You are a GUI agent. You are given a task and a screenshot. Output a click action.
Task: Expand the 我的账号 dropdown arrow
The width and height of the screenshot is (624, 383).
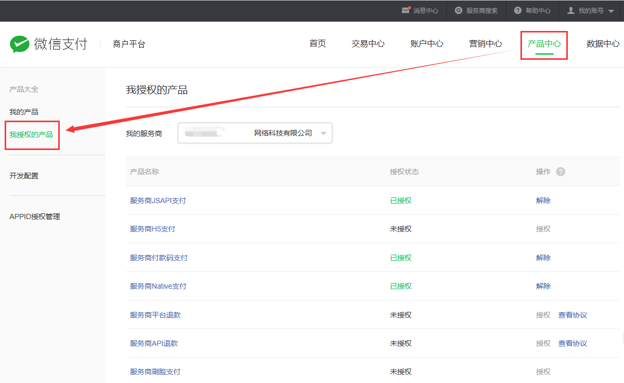click(611, 11)
